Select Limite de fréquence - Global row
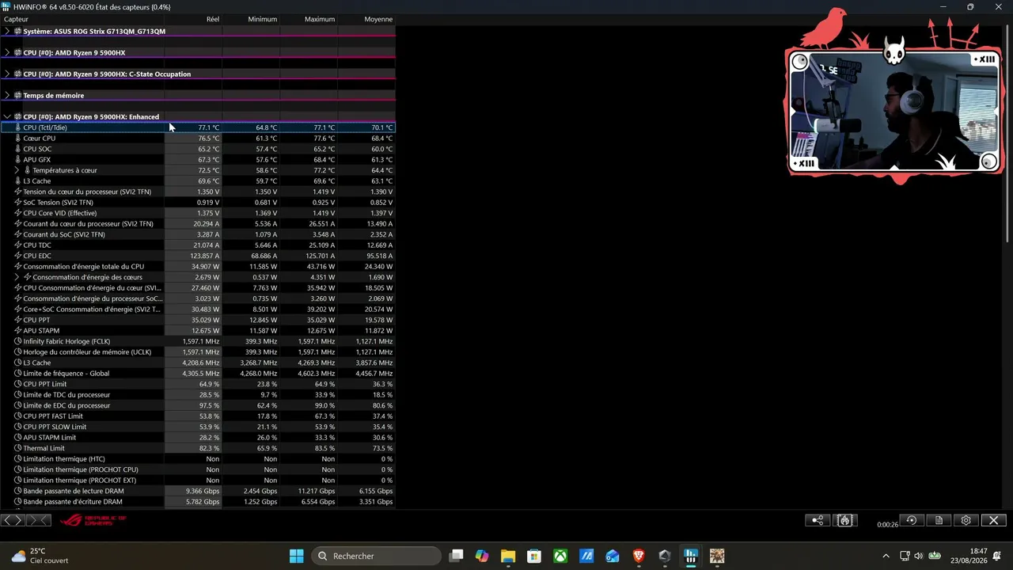 tap(198, 374)
